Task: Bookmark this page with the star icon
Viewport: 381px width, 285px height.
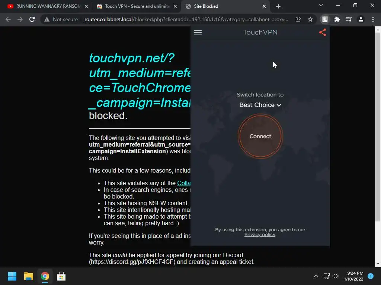Action: point(310,19)
